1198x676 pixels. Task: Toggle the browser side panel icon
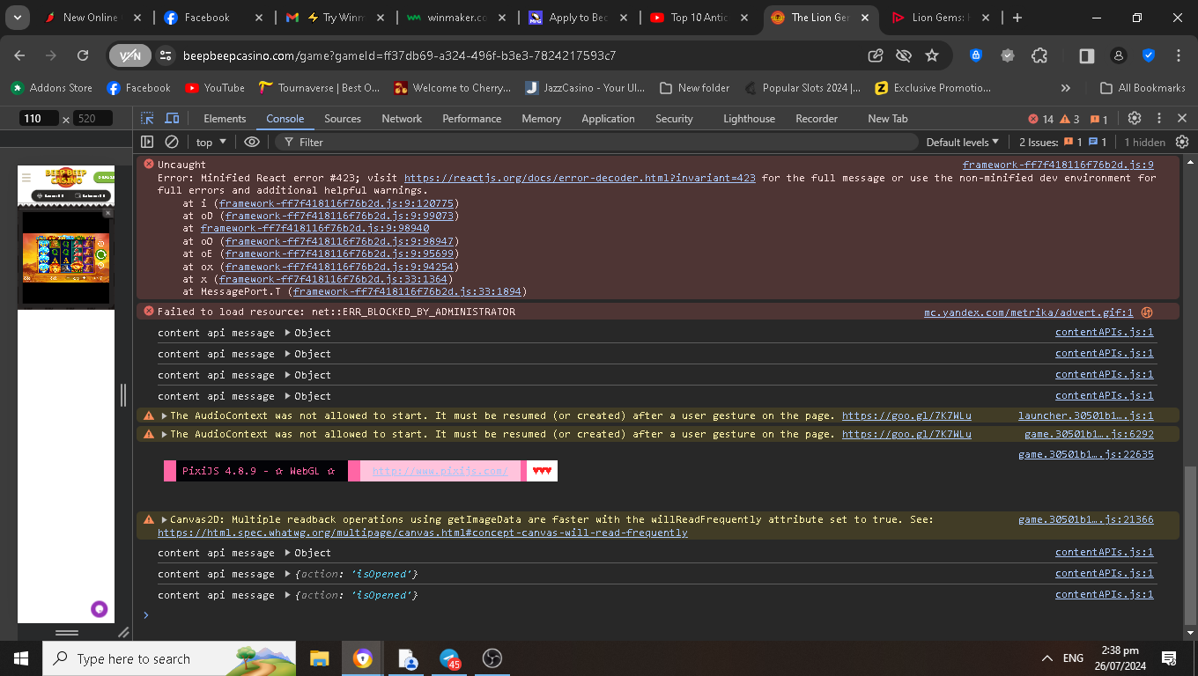click(1087, 55)
